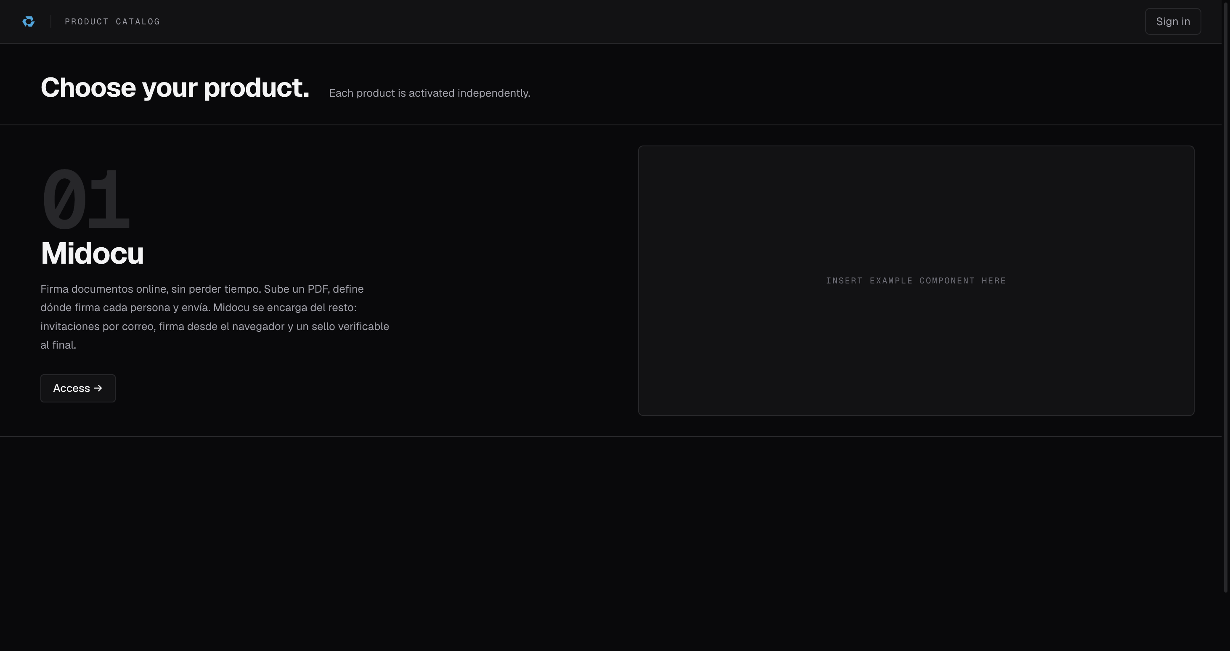Viewport: 1230px width, 651px height.
Task: Click the vertical page scrollbar
Action: [x=1226, y=296]
